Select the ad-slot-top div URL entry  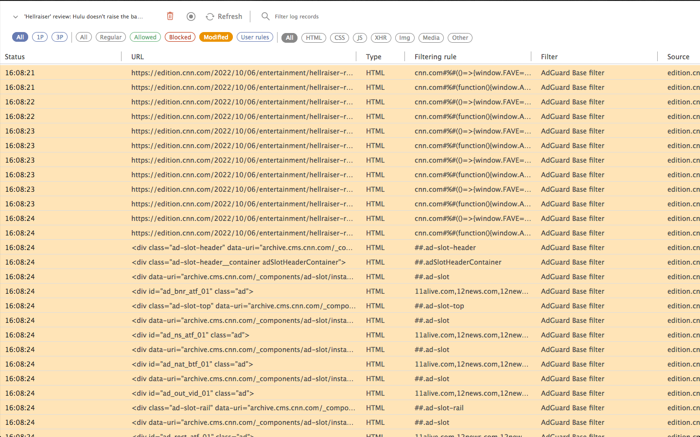244,305
